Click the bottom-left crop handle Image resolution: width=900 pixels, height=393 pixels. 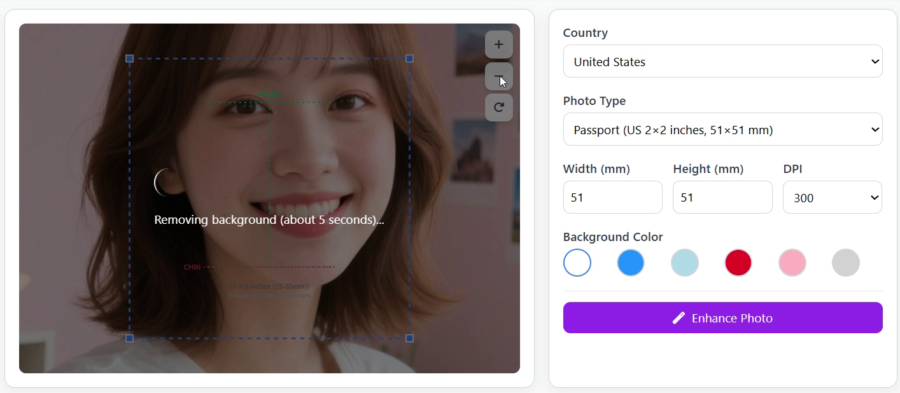[x=130, y=338]
